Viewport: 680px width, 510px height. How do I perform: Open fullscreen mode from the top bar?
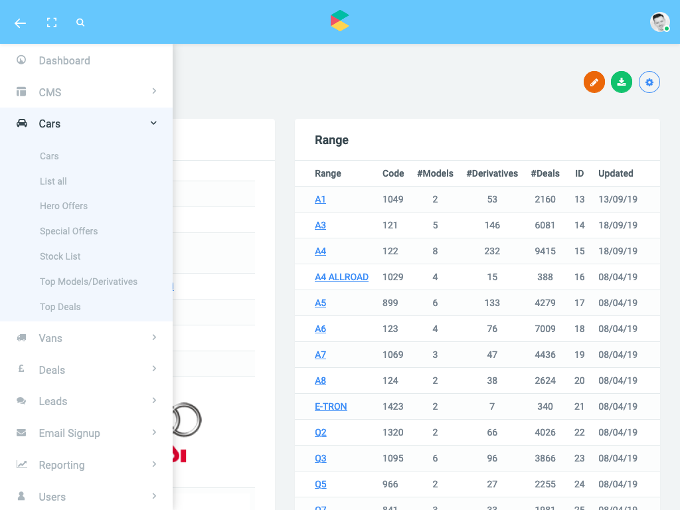52,22
